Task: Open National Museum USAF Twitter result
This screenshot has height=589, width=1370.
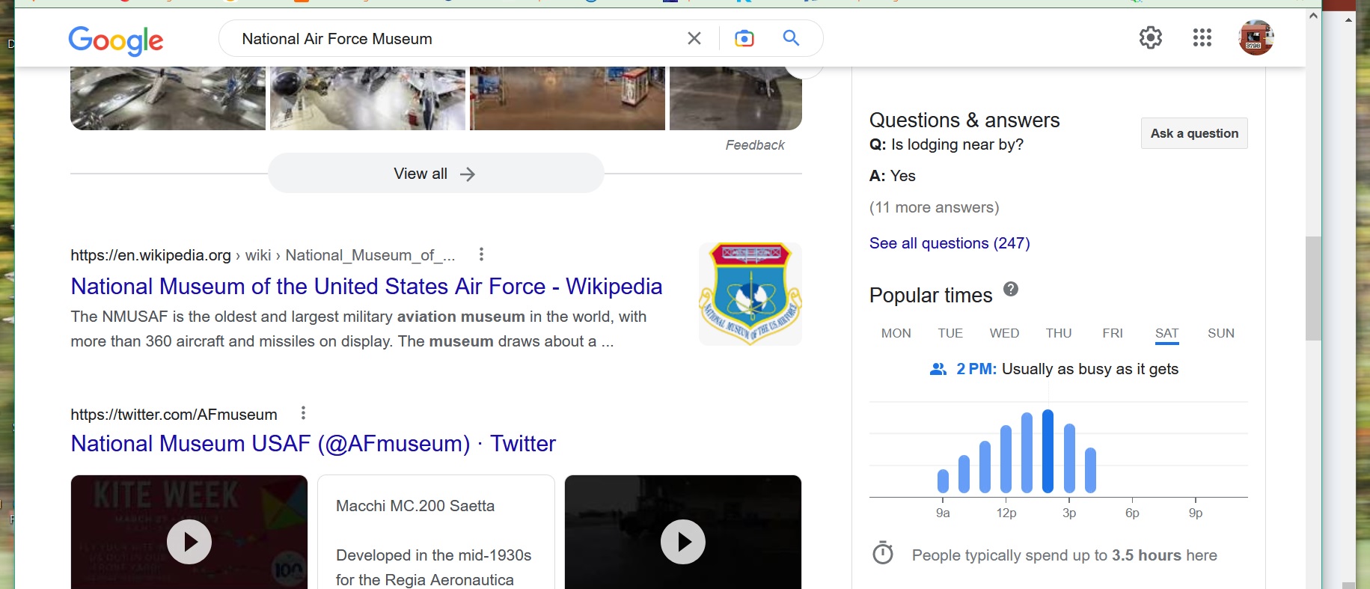Action: coord(314,444)
